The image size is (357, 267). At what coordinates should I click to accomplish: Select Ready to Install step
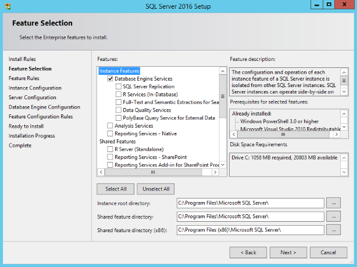(x=26, y=126)
